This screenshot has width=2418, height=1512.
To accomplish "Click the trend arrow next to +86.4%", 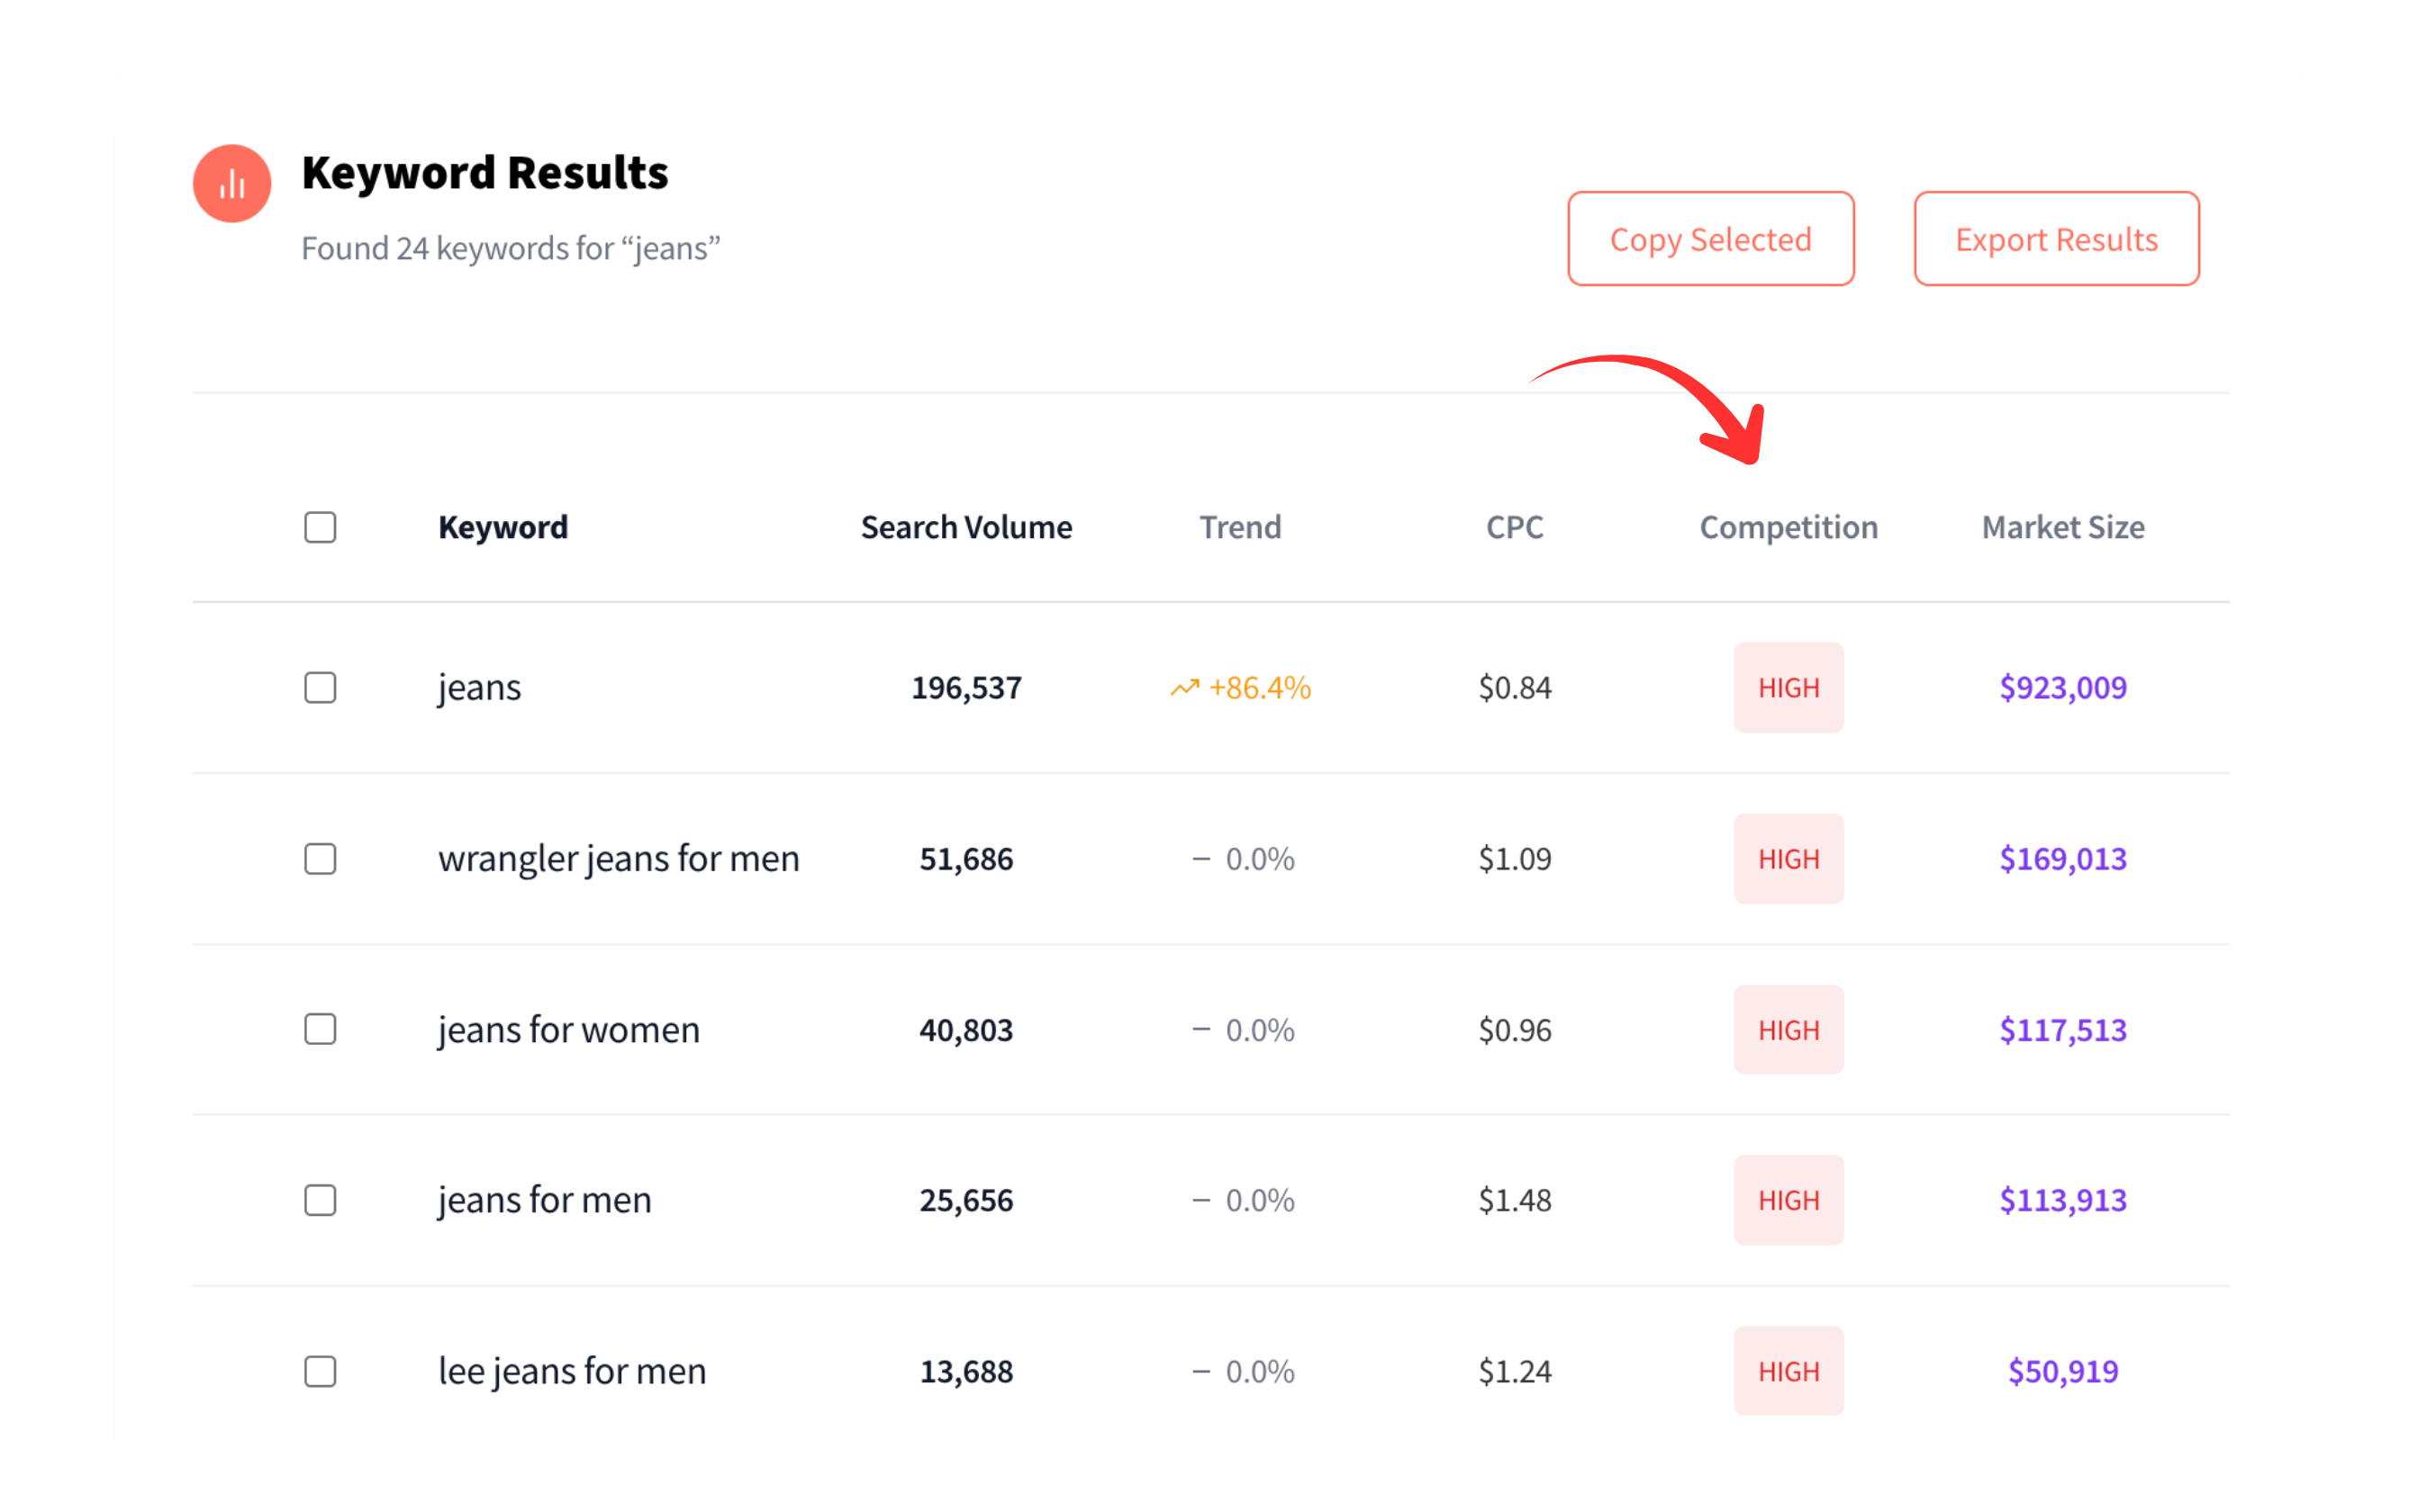I will 1184,687.
